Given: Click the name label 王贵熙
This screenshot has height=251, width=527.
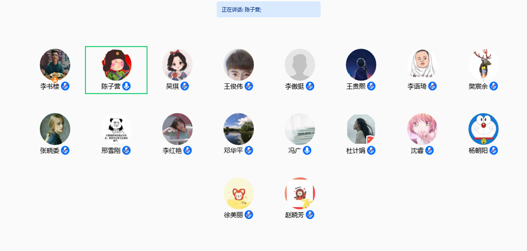Looking at the screenshot, I should tap(356, 87).
